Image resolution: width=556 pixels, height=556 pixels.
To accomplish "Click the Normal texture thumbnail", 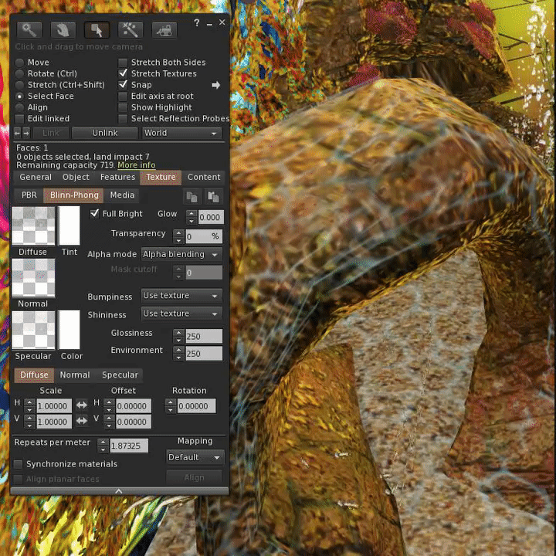I will point(33,278).
